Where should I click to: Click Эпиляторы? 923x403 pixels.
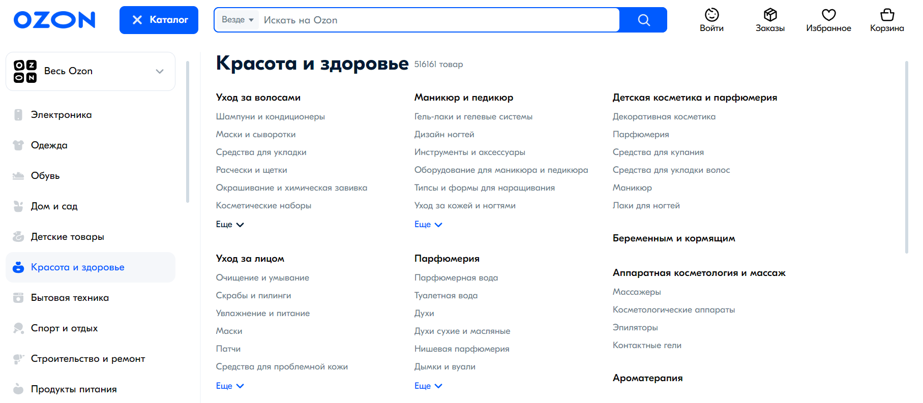636,328
